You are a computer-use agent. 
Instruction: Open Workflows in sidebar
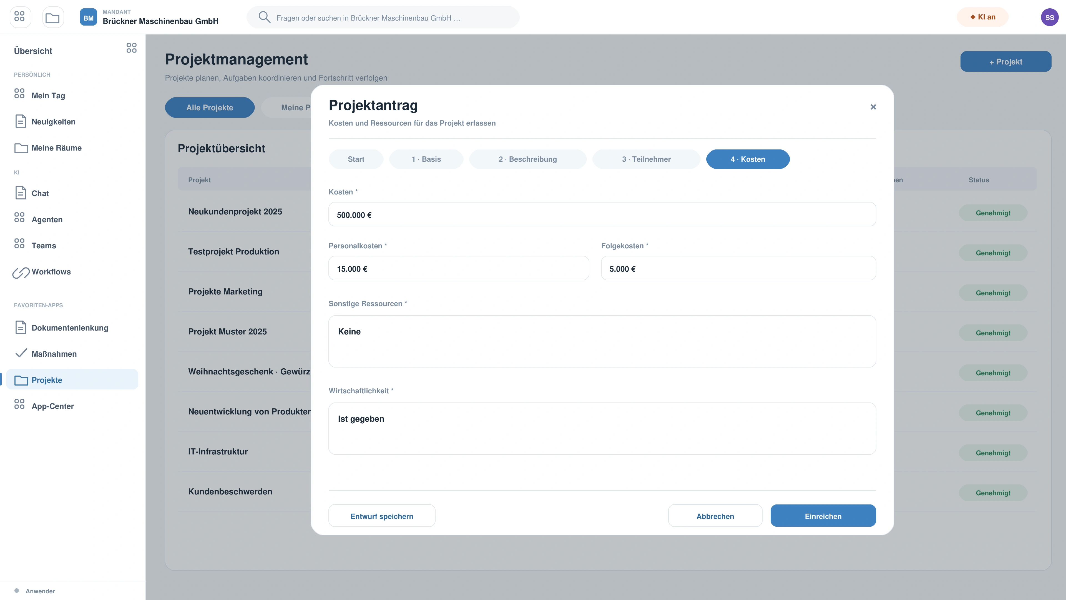coord(72,271)
